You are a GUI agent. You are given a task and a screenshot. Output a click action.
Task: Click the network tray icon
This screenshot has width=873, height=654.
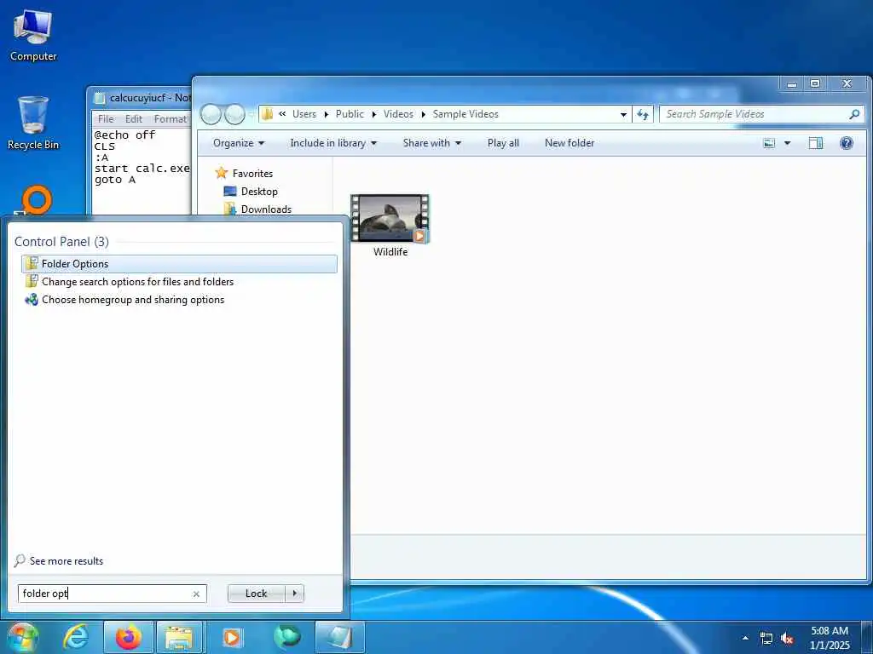click(766, 638)
